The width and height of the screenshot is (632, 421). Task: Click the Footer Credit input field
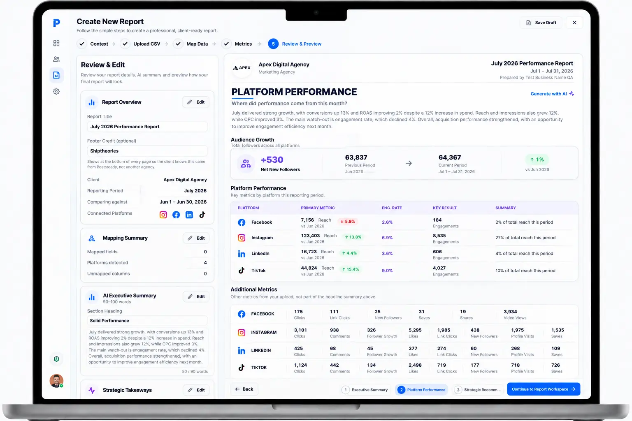[x=147, y=151]
